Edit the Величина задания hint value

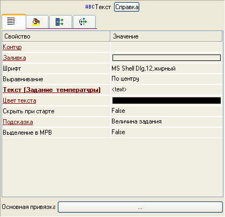pos(167,121)
